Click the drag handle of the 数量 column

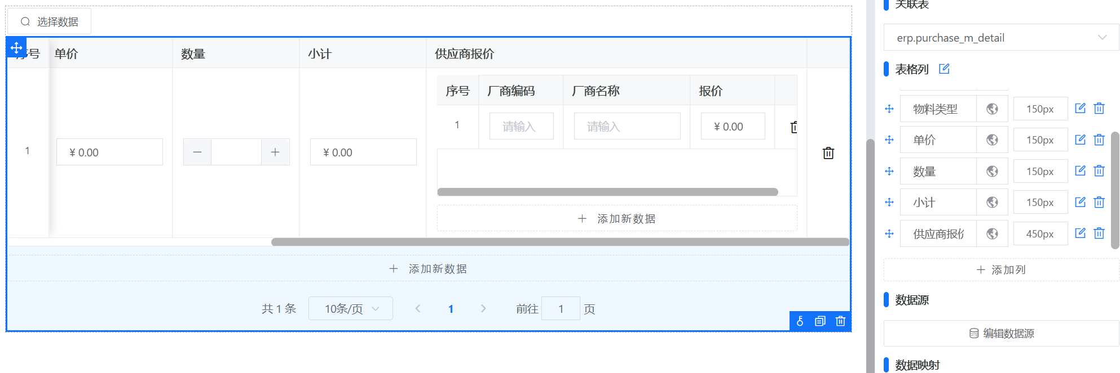coord(889,171)
